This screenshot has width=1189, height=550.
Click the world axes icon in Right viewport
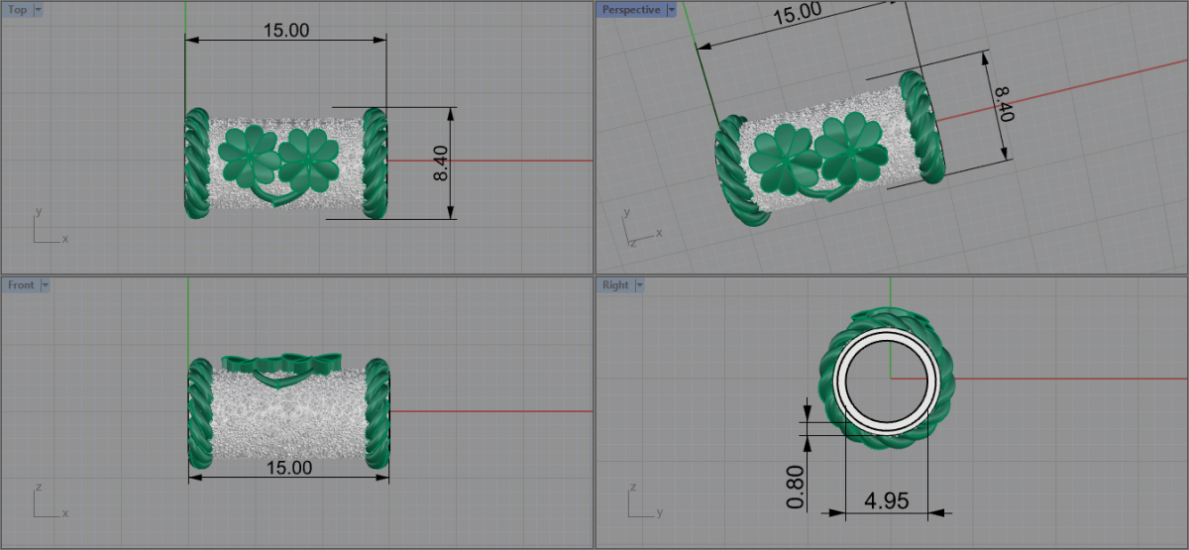644,500
